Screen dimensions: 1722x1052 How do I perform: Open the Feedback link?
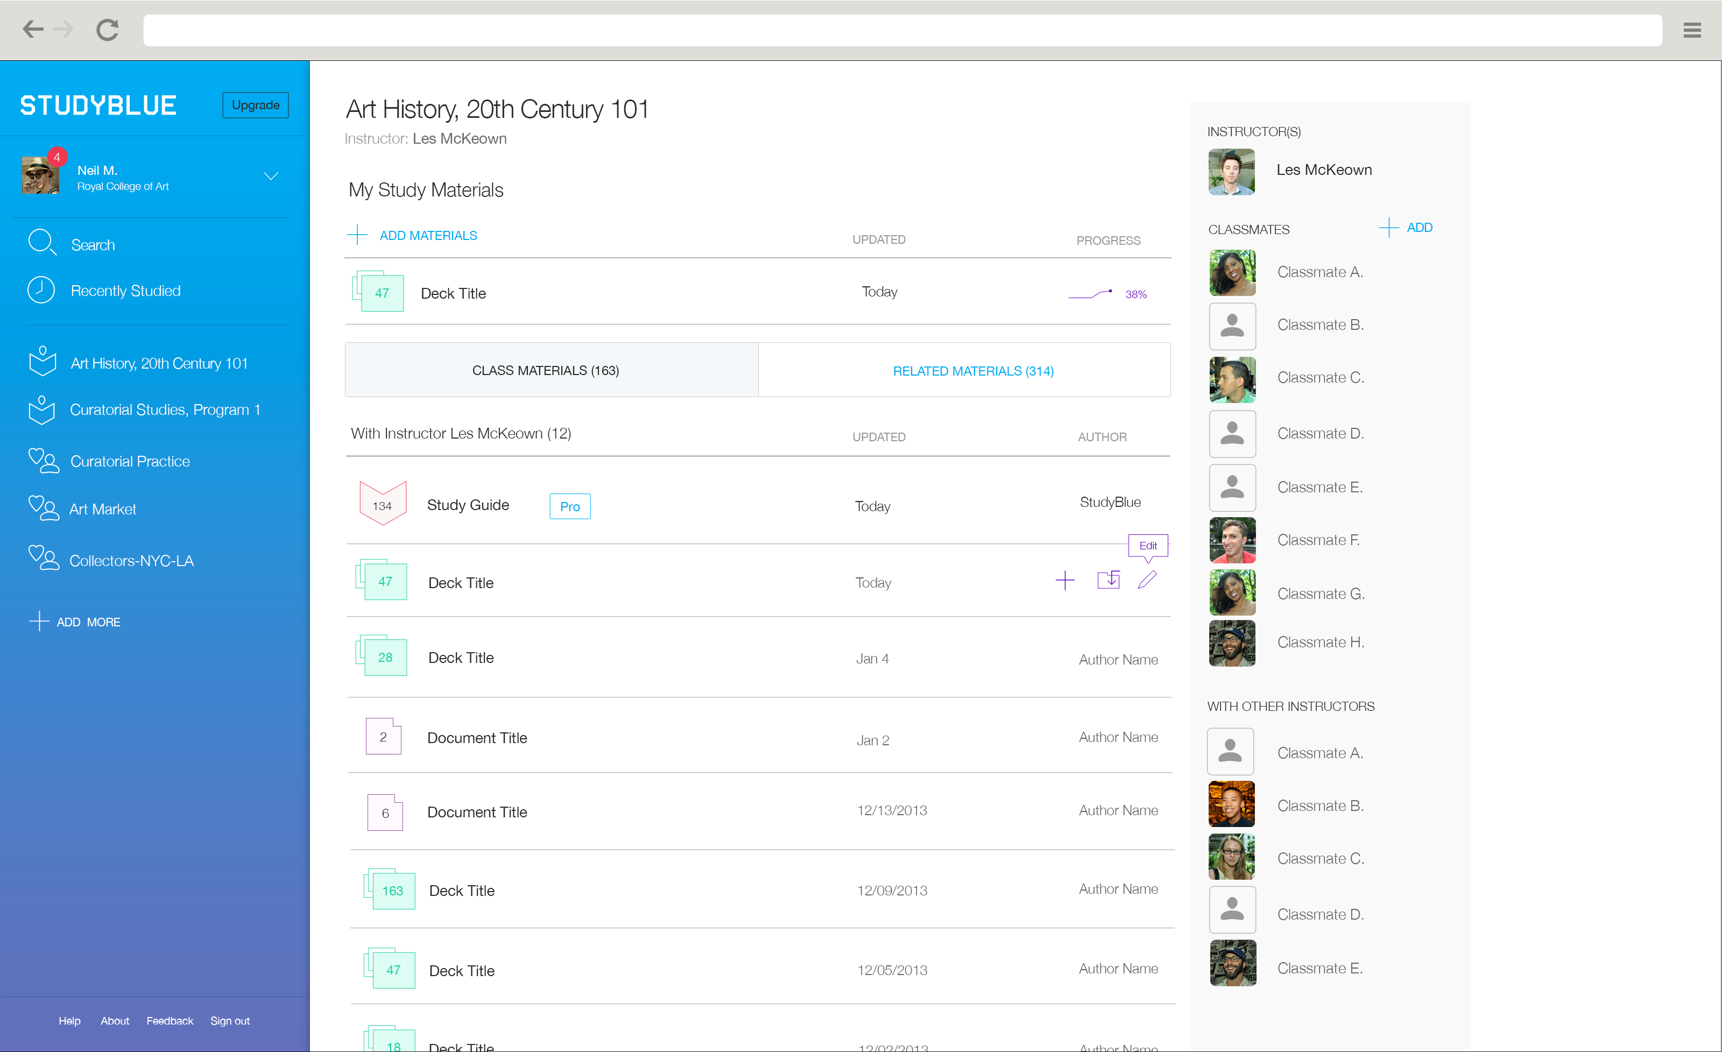[170, 1021]
